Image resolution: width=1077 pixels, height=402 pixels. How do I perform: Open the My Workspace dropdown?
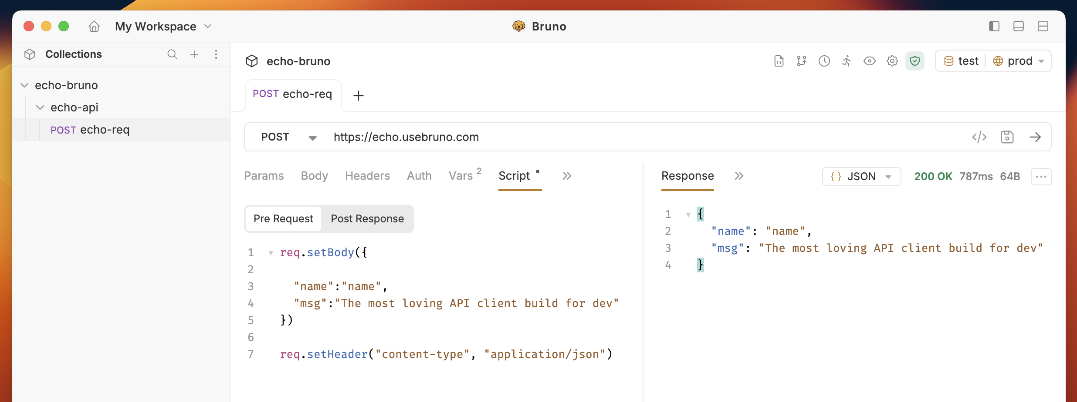pyautogui.click(x=163, y=27)
